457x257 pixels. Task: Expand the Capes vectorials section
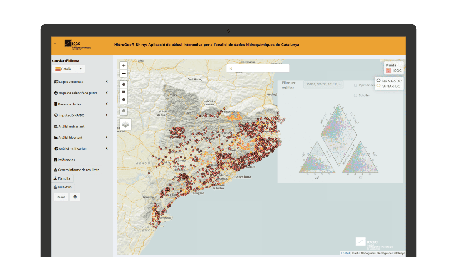point(81,82)
